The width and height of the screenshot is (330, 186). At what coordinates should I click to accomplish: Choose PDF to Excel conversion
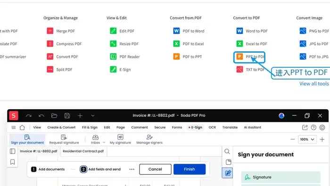[189, 44]
